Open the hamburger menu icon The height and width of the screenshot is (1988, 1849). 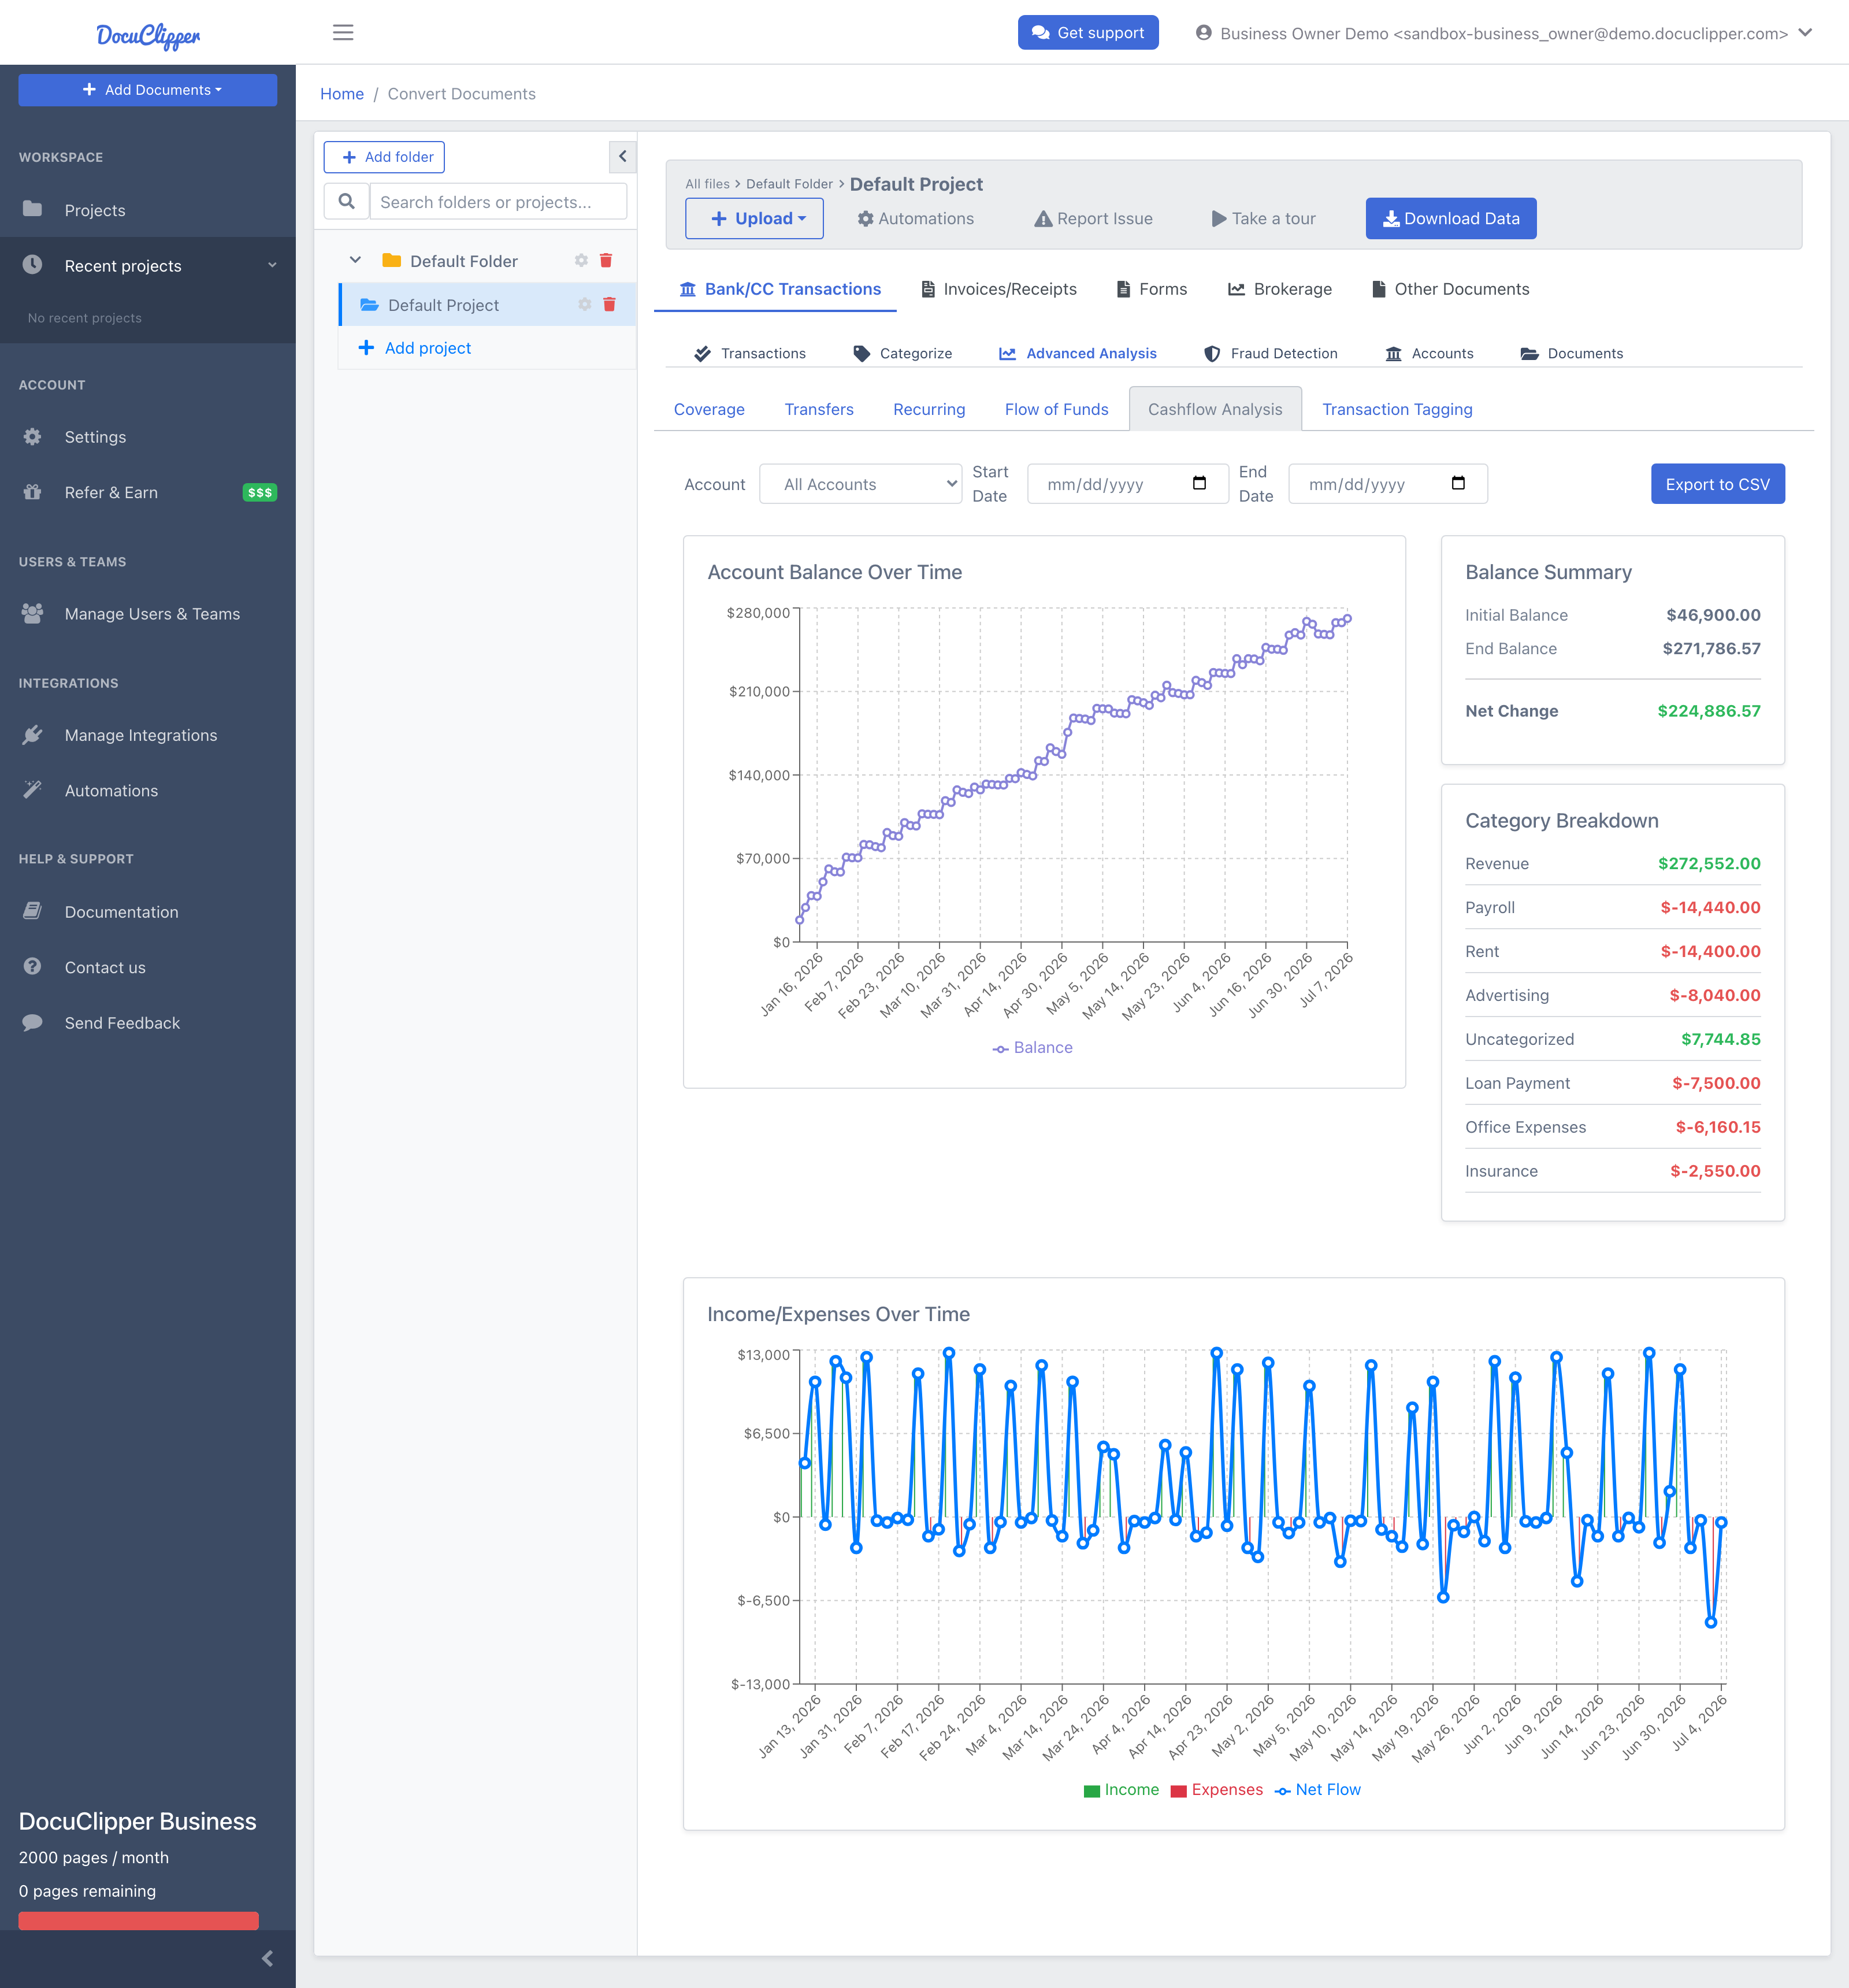[343, 32]
